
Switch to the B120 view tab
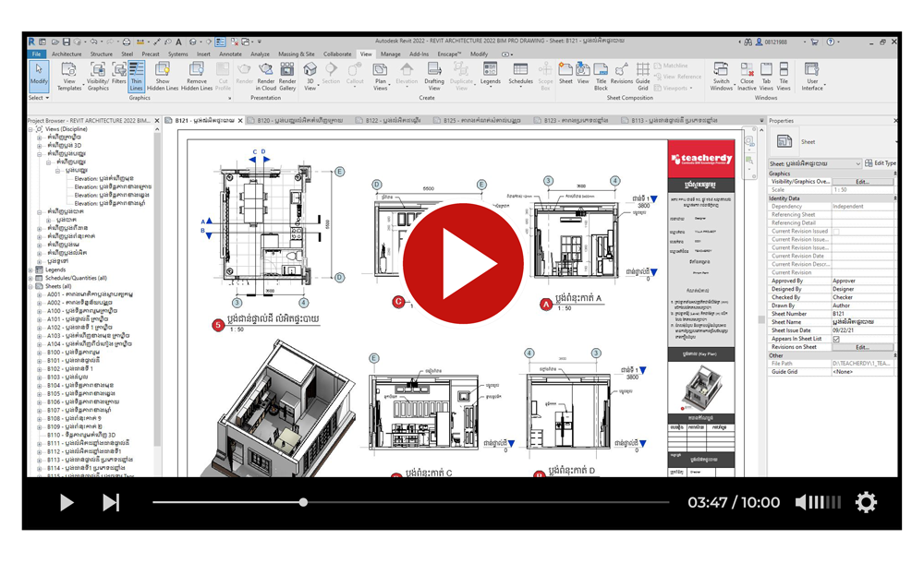click(x=295, y=120)
